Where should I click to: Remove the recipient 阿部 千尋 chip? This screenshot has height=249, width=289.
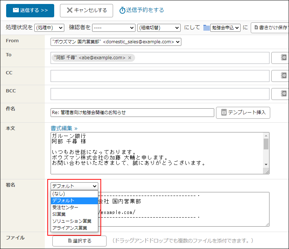point(129,57)
